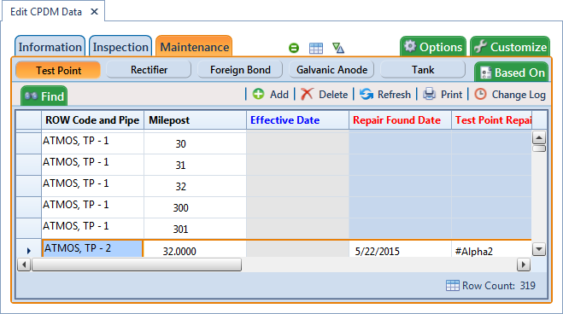Viewport: 563px width, 314px height.
Task: Click the green plus Add icon
Action: pos(258,94)
